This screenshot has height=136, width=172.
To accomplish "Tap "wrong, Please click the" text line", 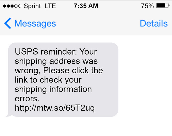I will pyautogui.click(x=59, y=70).
